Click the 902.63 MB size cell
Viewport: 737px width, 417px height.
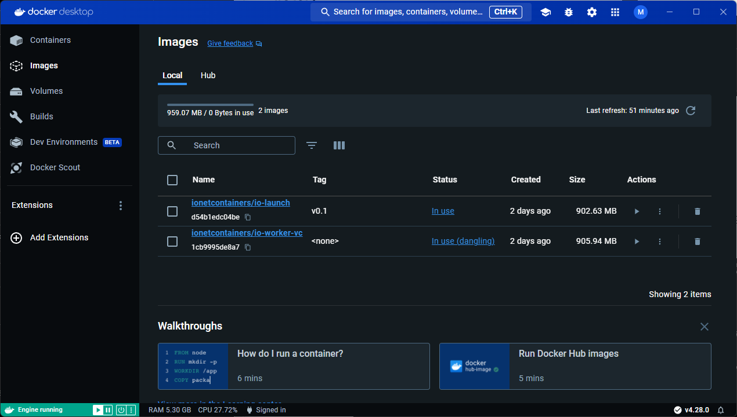click(x=596, y=211)
